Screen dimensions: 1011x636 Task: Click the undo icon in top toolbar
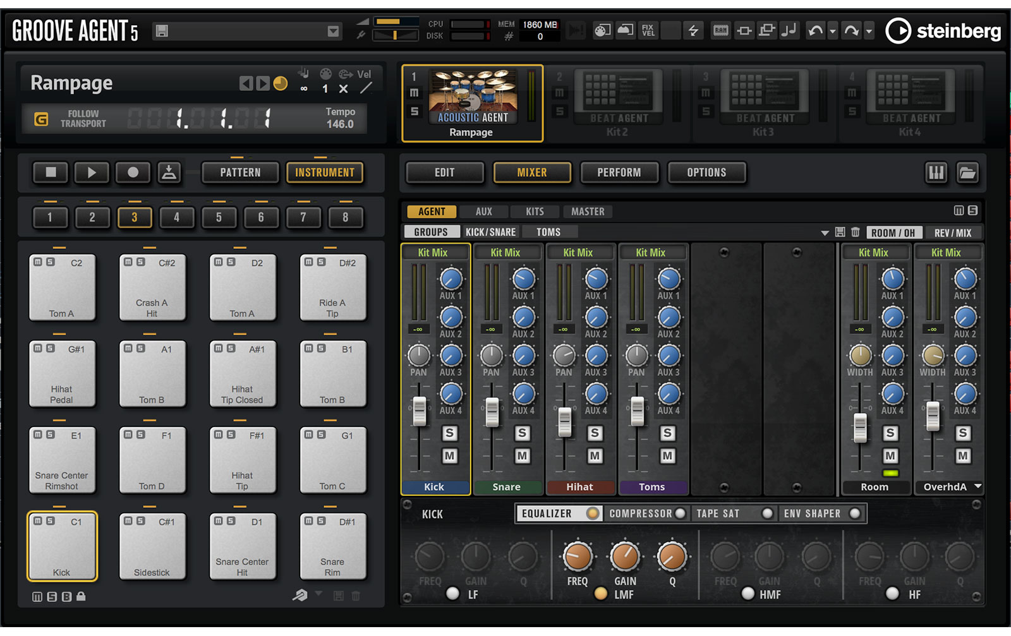pyautogui.click(x=816, y=30)
